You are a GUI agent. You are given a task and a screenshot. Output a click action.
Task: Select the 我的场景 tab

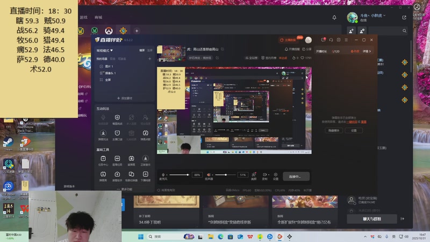[x=102, y=59]
